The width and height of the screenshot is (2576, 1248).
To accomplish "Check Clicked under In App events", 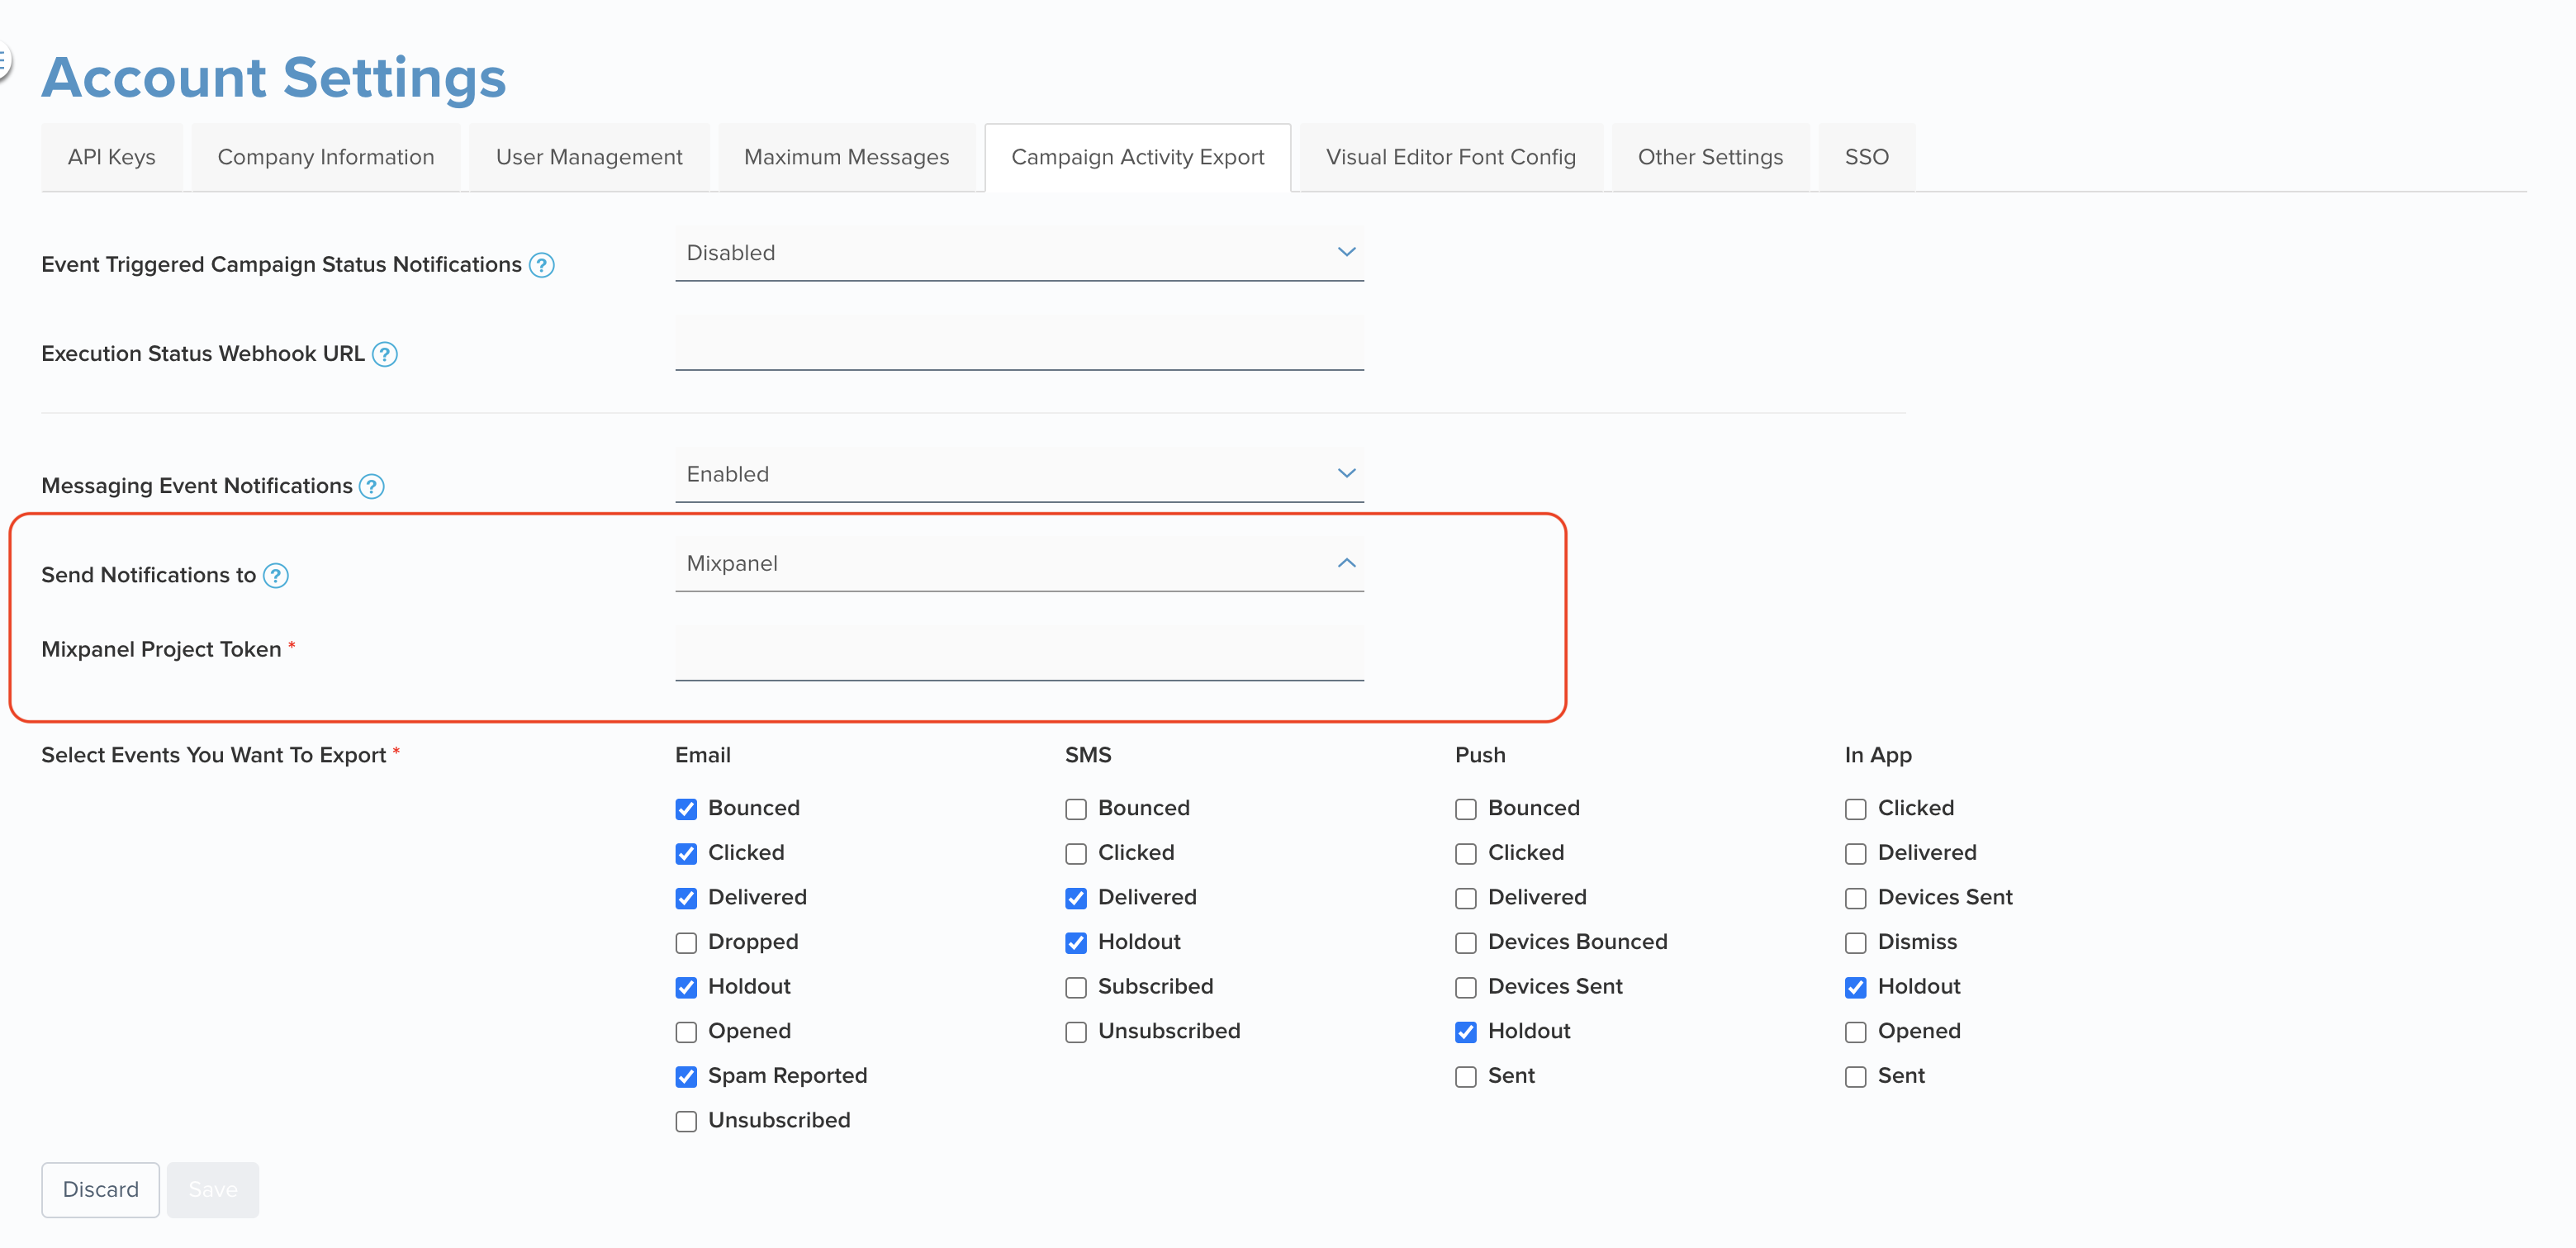I will pos(1856,809).
